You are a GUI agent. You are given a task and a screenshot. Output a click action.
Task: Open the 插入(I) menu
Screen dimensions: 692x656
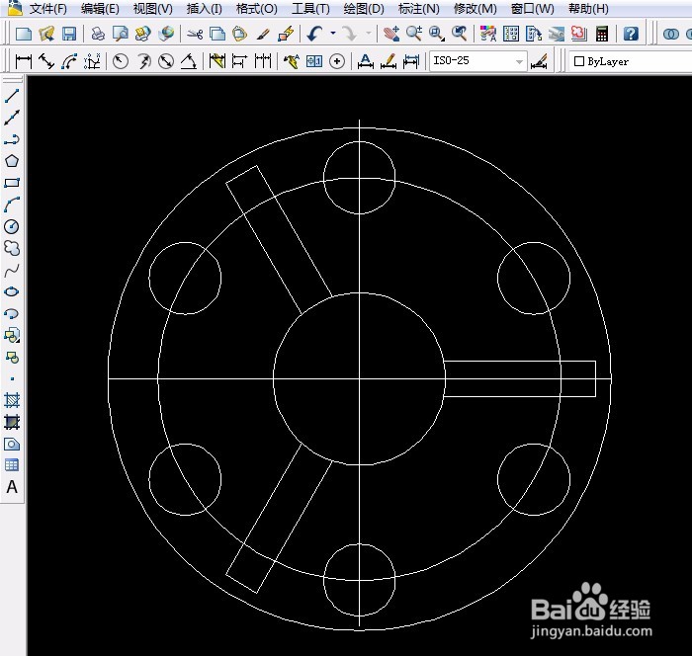[204, 9]
